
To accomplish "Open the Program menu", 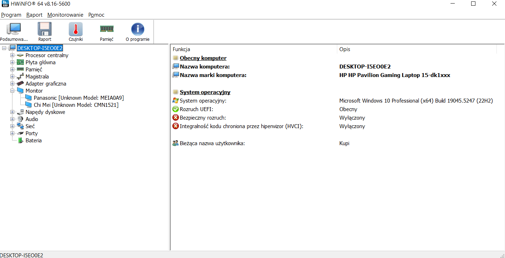I will (x=11, y=15).
